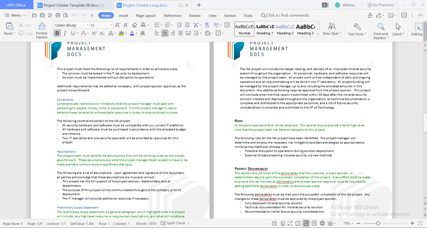Apply the Heading 2 style

tap(285, 29)
